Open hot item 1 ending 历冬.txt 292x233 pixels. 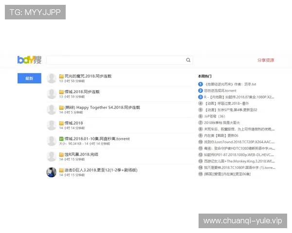(230, 84)
